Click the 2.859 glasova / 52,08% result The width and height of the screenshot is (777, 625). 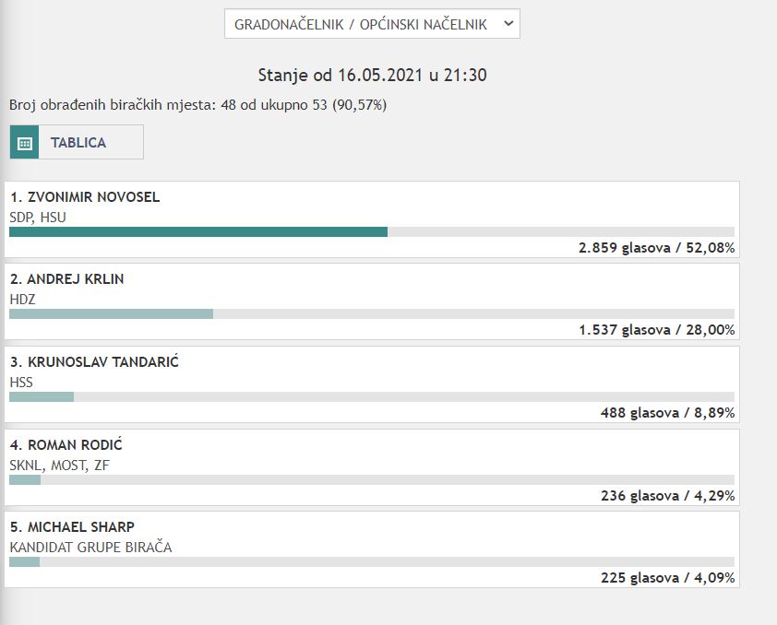coord(656,248)
